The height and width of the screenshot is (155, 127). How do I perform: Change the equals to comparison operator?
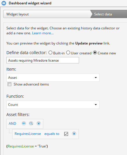coord(52,134)
